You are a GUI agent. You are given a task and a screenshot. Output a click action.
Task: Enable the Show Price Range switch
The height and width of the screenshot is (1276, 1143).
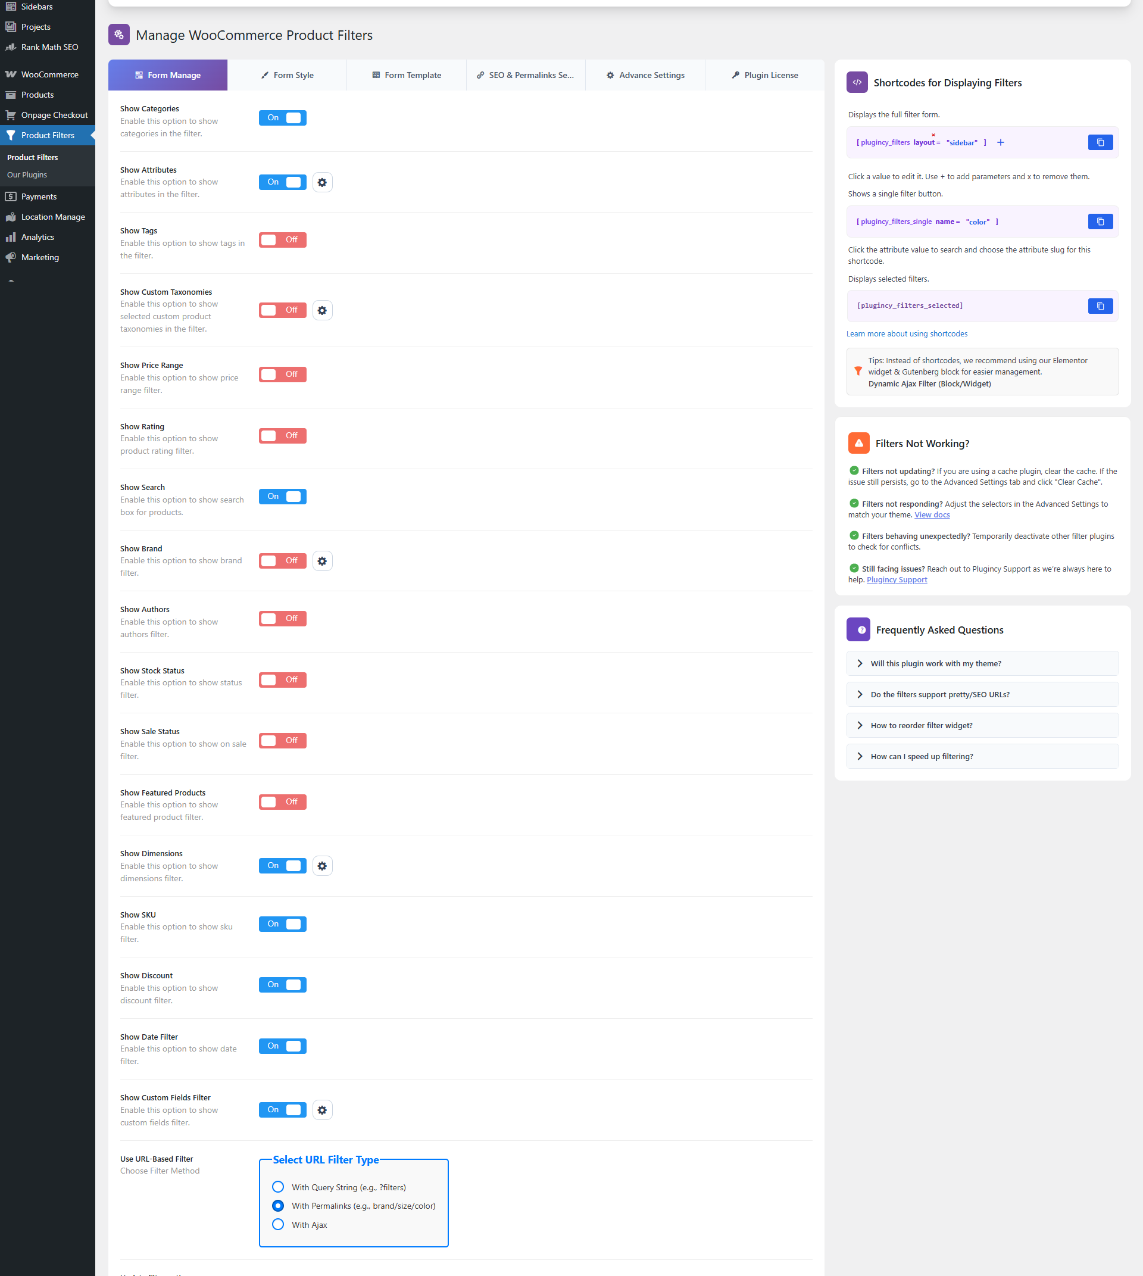(283, 375)
